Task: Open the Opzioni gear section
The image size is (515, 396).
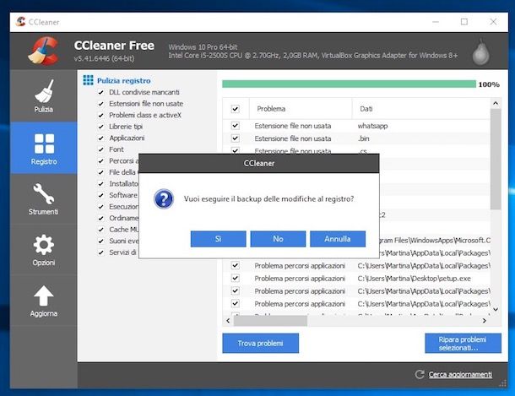Action: pos(44,250)
